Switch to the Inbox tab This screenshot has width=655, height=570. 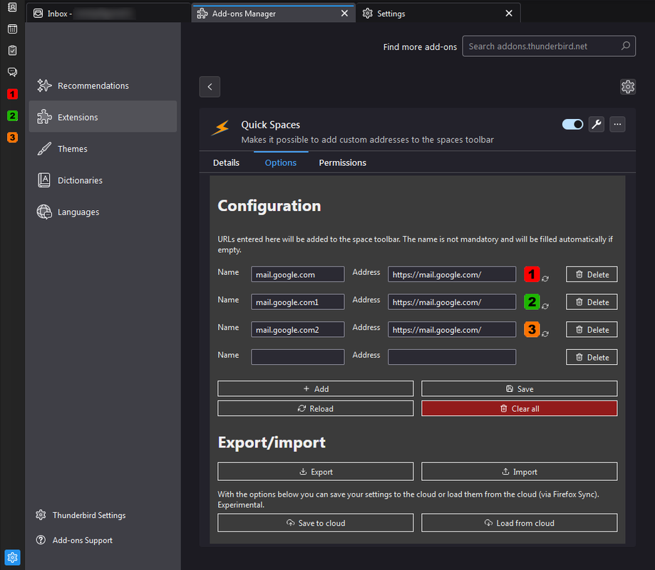point(108,14)
